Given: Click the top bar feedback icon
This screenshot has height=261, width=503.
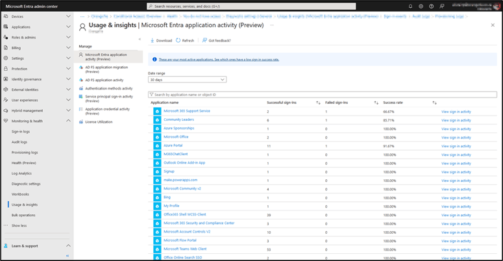Looking at the screenshot, I should (x=442, y=6).
